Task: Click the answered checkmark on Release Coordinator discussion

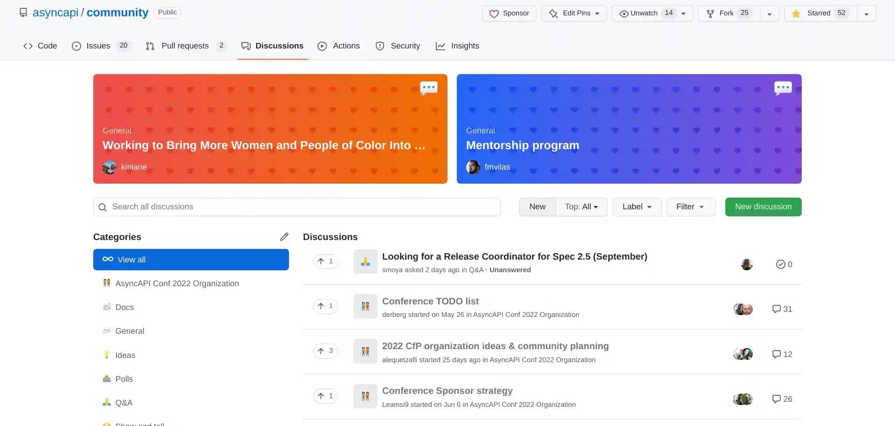Action: (780, 264)
